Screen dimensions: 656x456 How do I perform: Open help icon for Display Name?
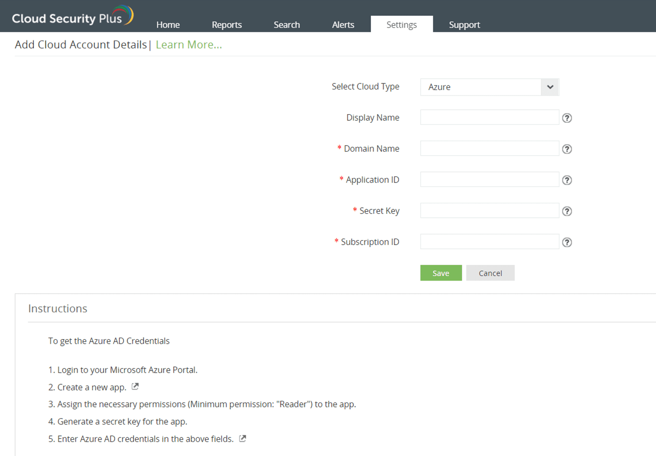[x=567, y=118]
